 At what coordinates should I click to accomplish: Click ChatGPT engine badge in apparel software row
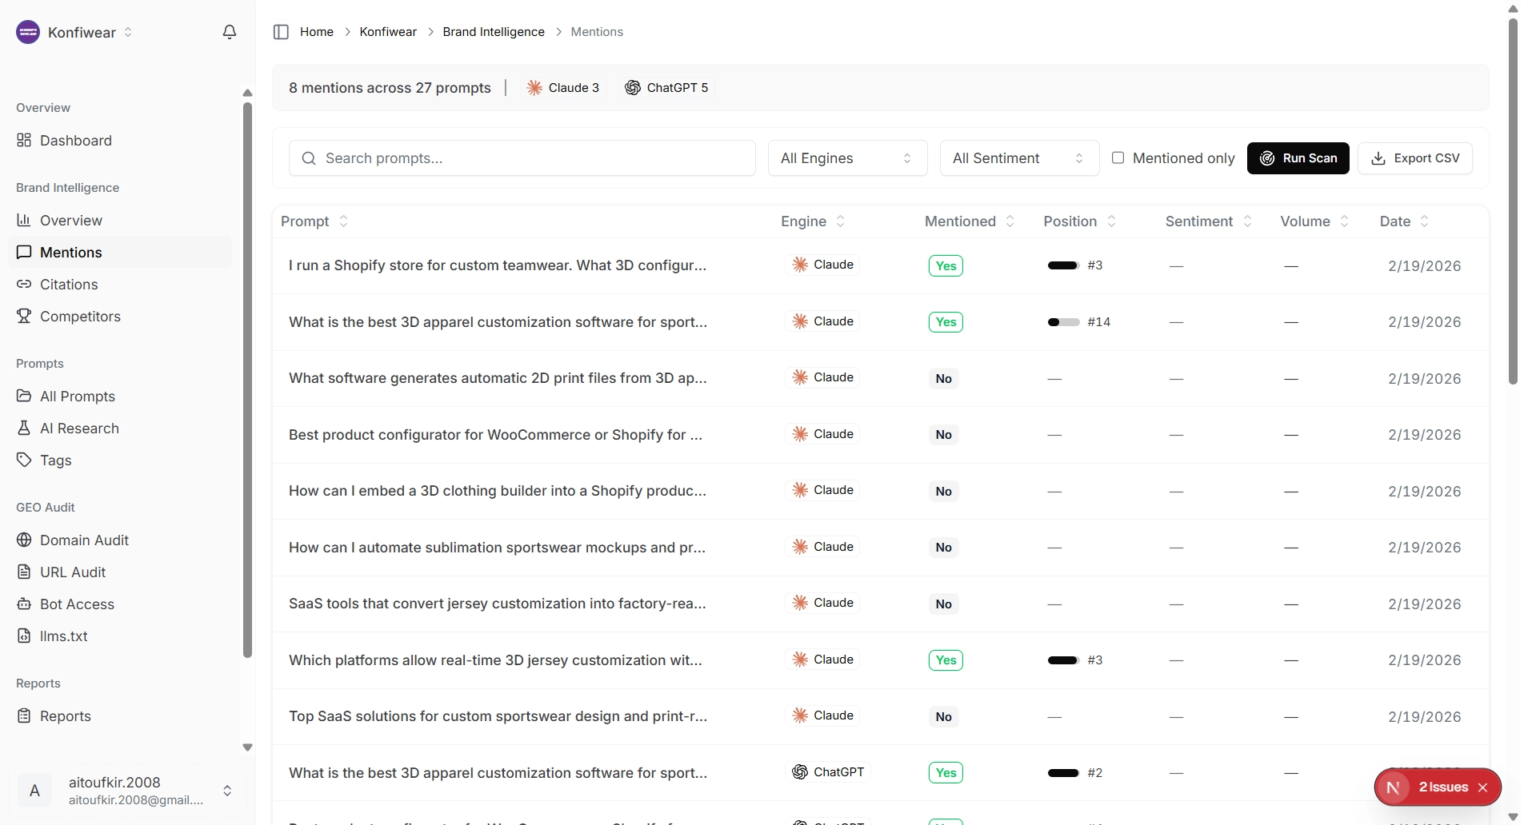[x=828, y=772]
